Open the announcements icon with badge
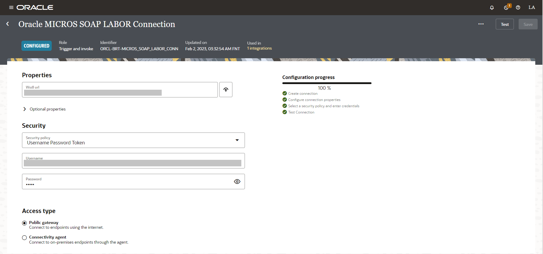Screen dimensions: 543x254 [x=506, y=8]
